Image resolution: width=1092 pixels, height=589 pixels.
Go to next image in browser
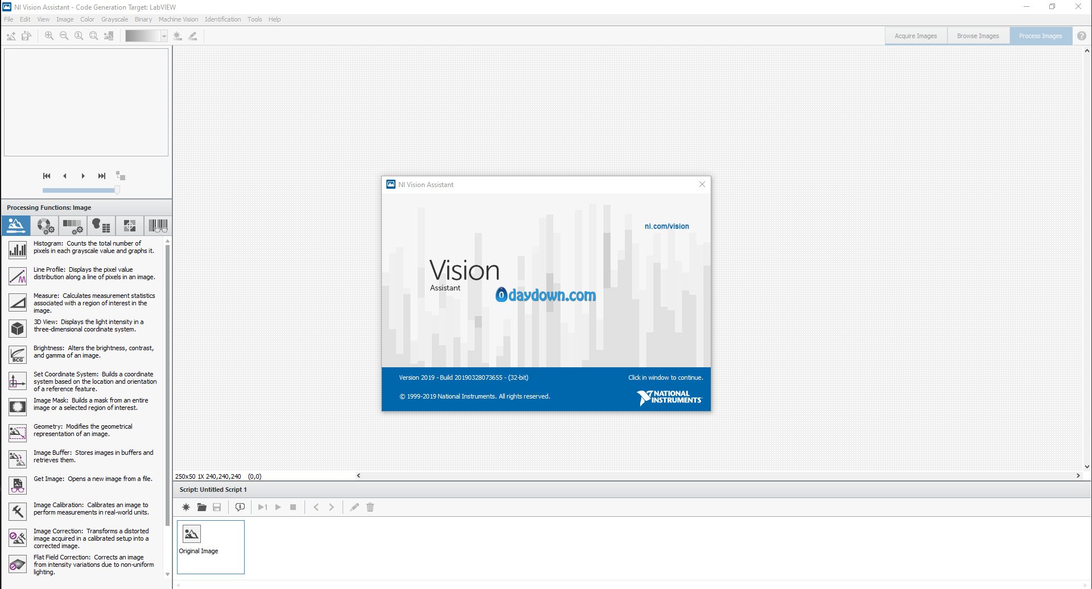pyautogui.click(x=83, y=176)
